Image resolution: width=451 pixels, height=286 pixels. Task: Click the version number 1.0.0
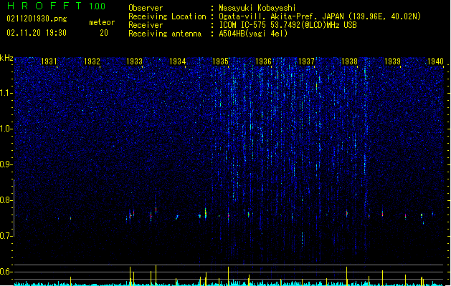click(x=98, y=6)
